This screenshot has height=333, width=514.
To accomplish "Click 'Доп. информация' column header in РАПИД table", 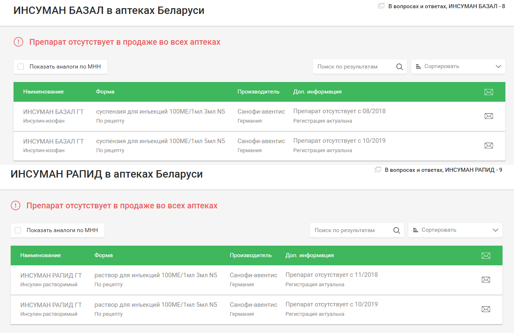I will 309,255.
